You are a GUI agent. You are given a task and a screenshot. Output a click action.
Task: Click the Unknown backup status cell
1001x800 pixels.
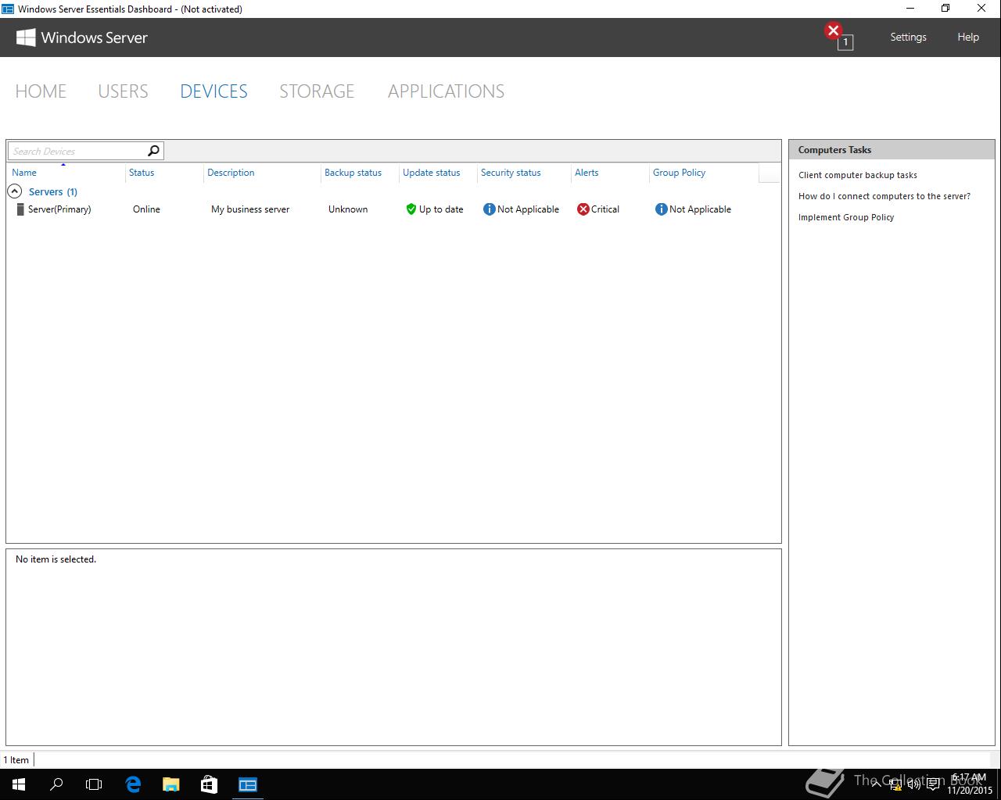click(348, 209)
